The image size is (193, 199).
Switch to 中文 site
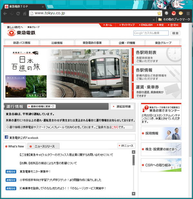tap(160, 25)
